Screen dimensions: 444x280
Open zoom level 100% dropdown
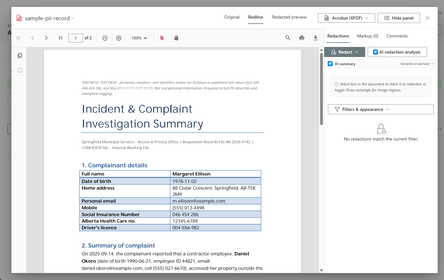139,38
